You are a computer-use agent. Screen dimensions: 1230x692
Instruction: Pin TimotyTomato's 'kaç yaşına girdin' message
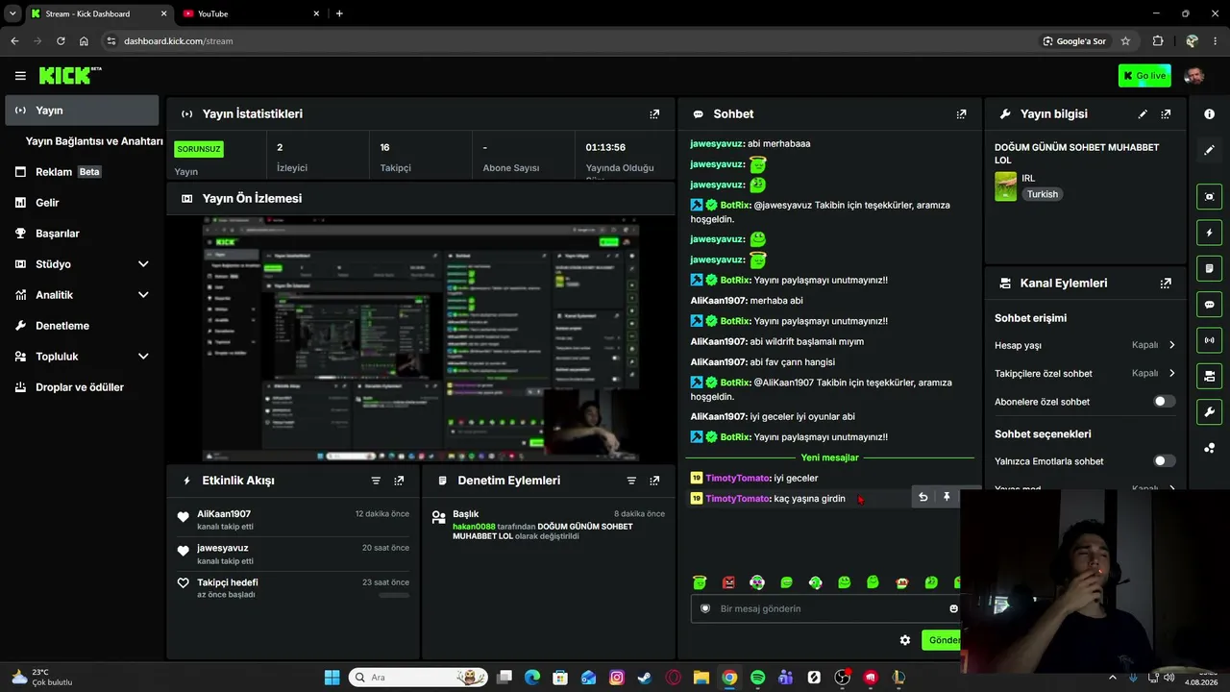[947, 497]
